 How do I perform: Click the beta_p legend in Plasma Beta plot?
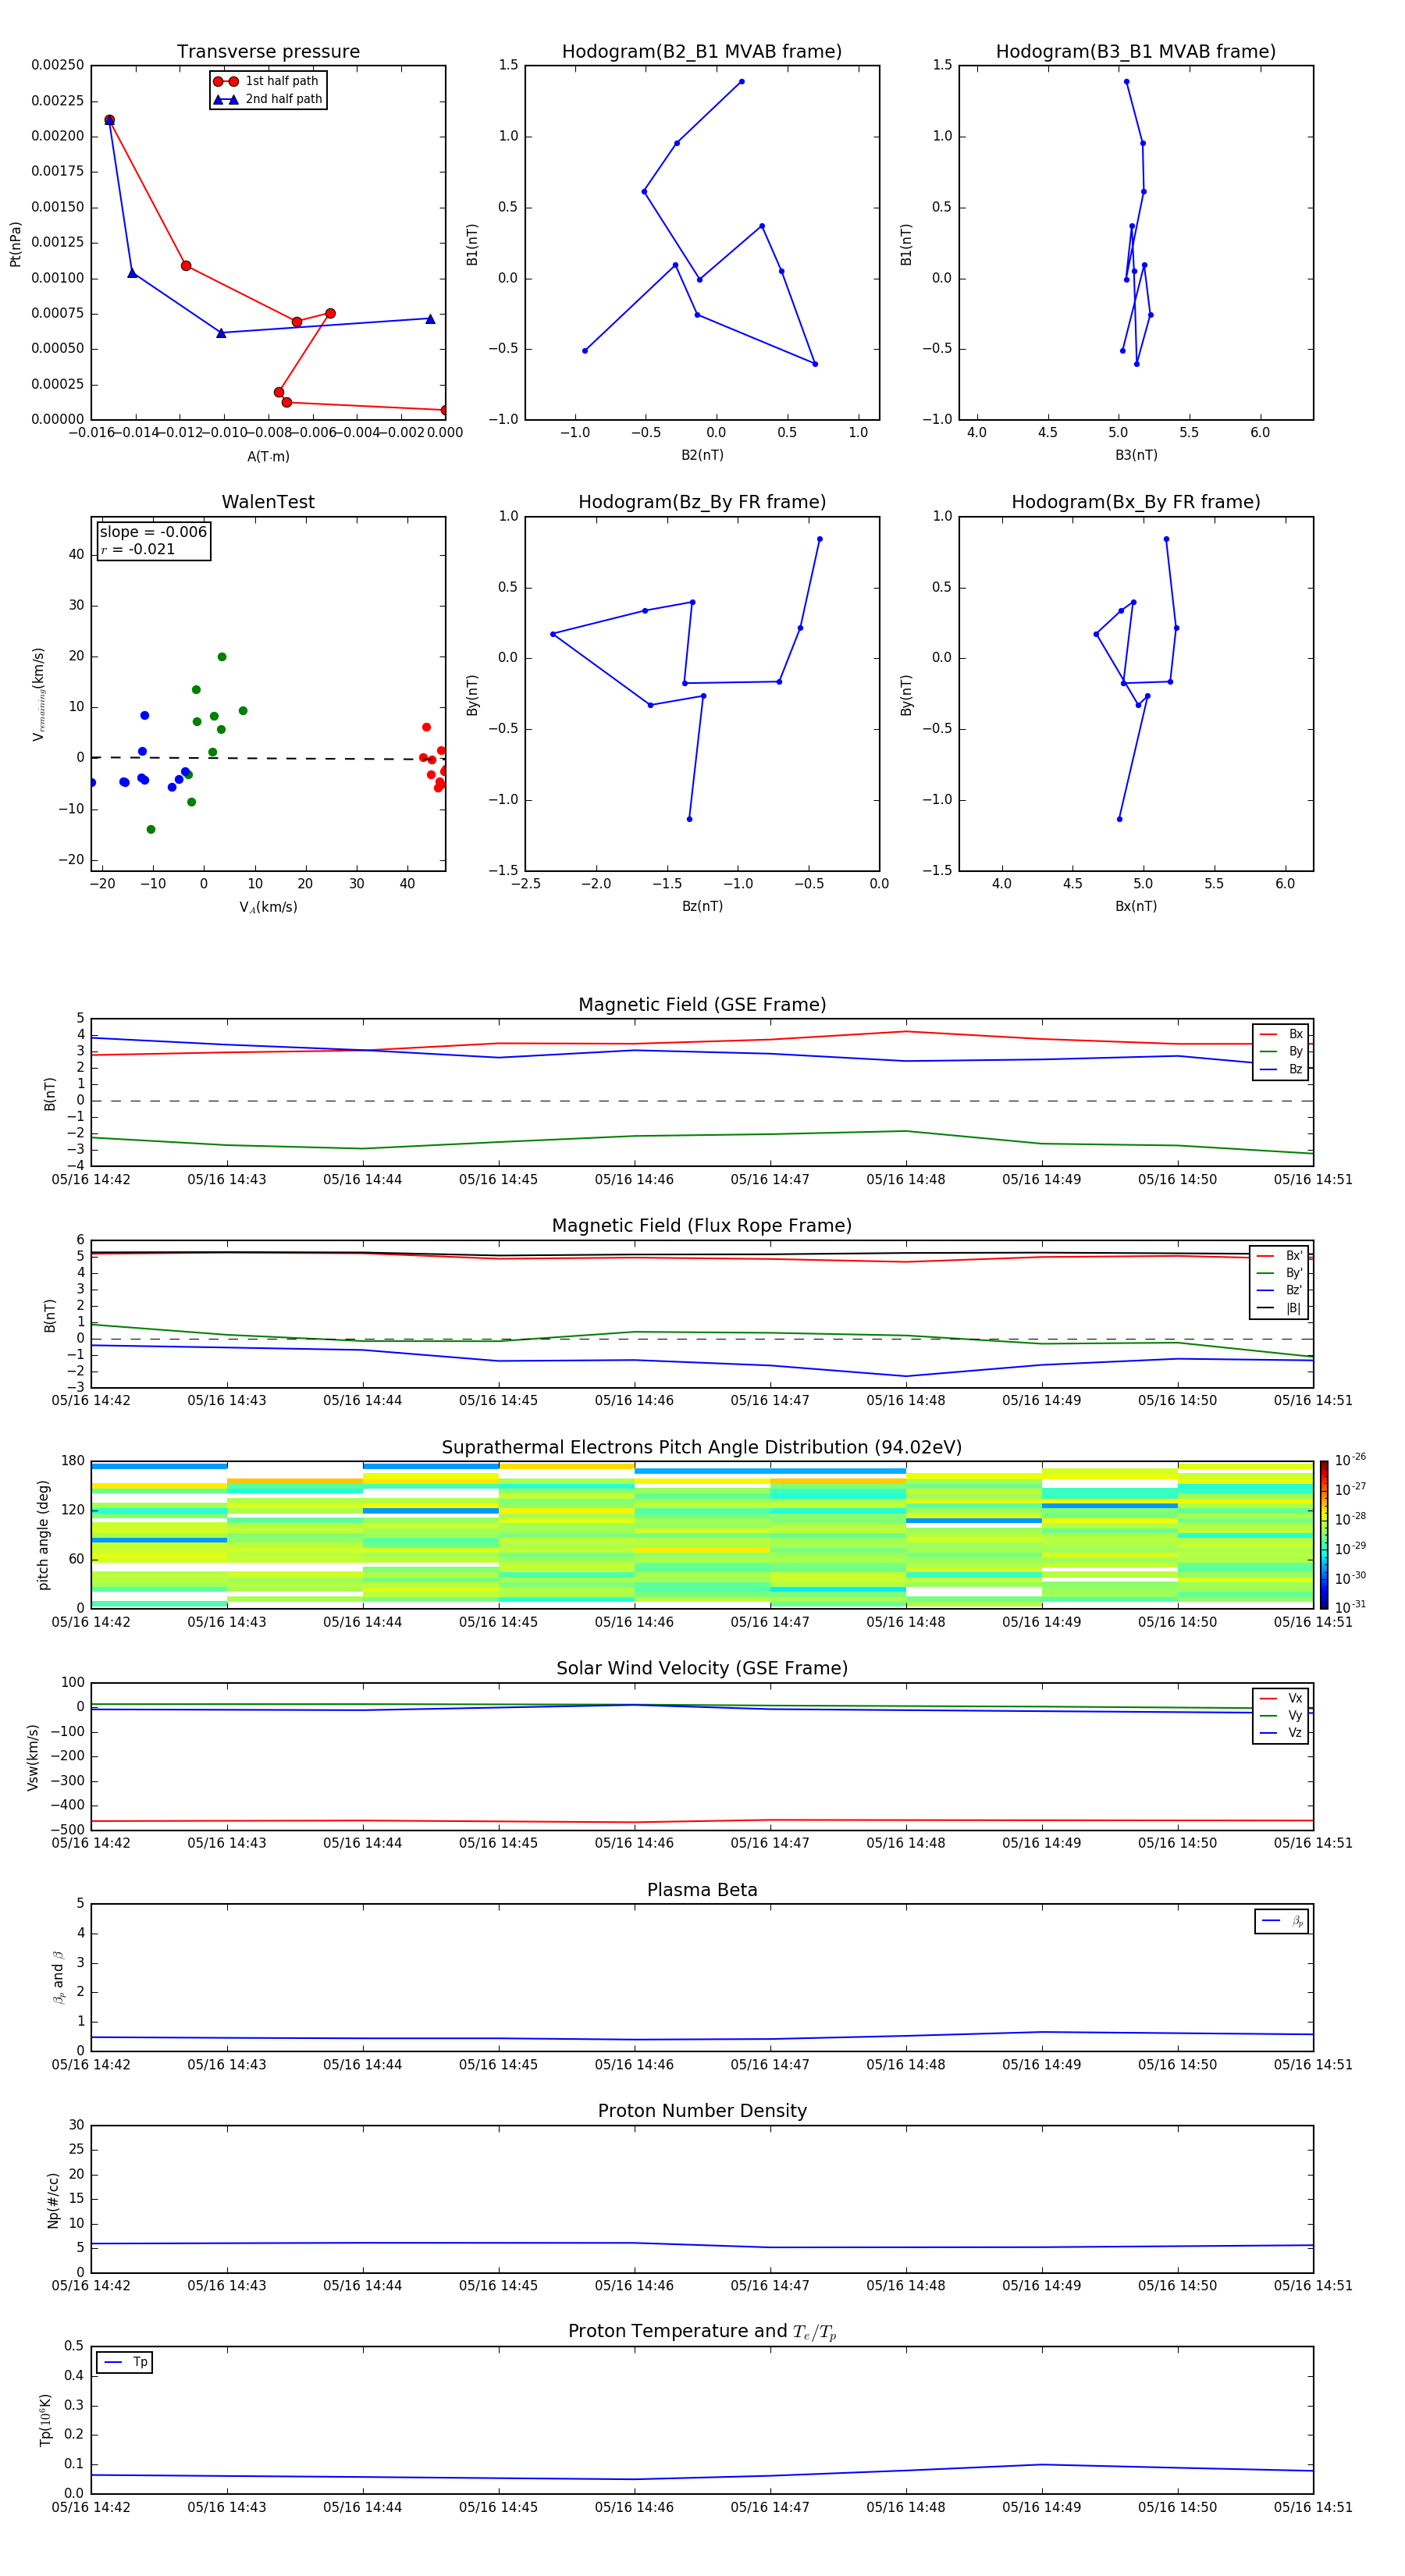(1282, 1921)
